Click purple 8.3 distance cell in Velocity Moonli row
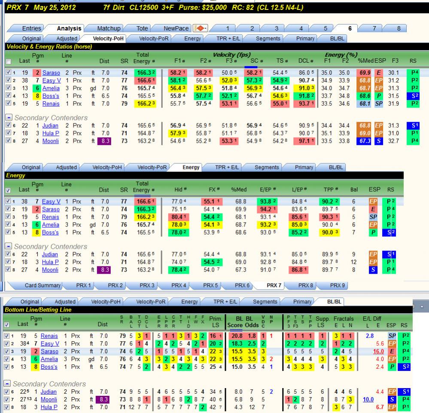 tap(104, 141)
